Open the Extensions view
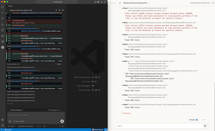 [3, 30]
